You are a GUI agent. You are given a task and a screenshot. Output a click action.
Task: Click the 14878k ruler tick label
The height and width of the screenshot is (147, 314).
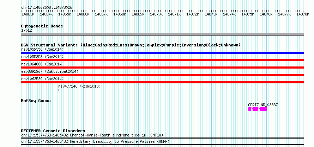point(303,14)
